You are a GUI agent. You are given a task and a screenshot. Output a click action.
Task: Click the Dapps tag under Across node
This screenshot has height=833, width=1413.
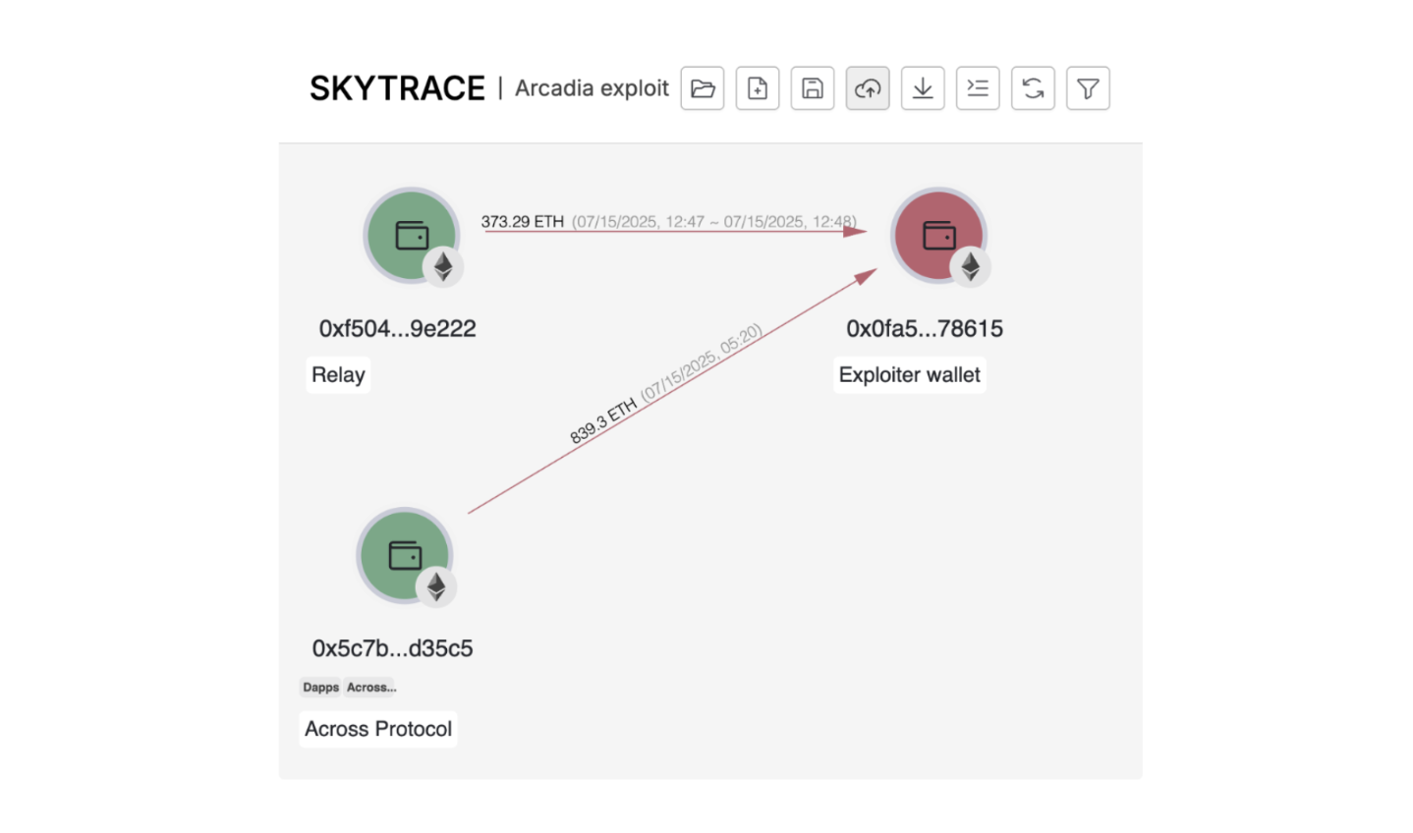pyautogui.click(x=320, y=688)
